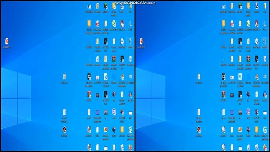Open the Minecraft grass block icon, right desktop
Image resolution: width=270 pixels, height=152 pixels.
[240, 6]
